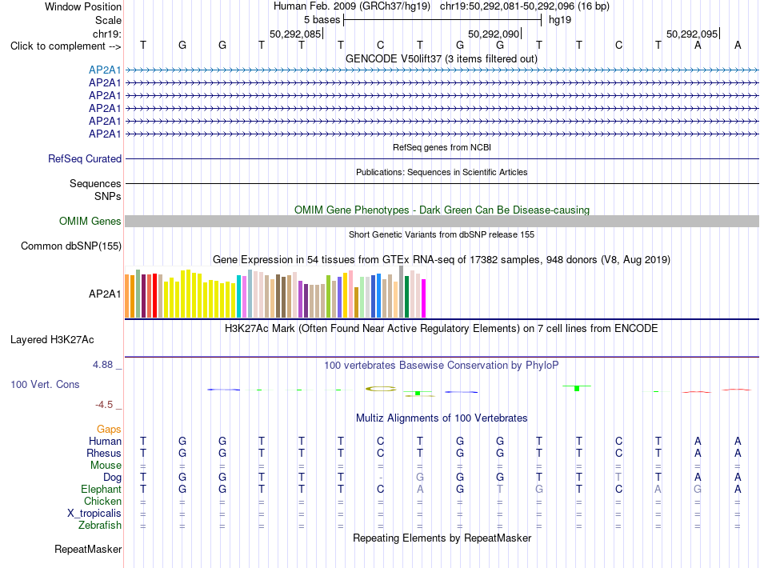Click the Human species label
Viewport: 760px width, 568px height.
[x=105, y=441]
